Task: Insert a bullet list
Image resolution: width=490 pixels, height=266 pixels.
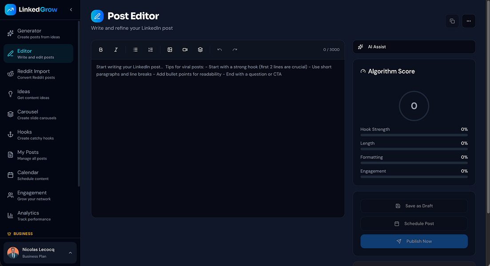Action: click(135, 50)
